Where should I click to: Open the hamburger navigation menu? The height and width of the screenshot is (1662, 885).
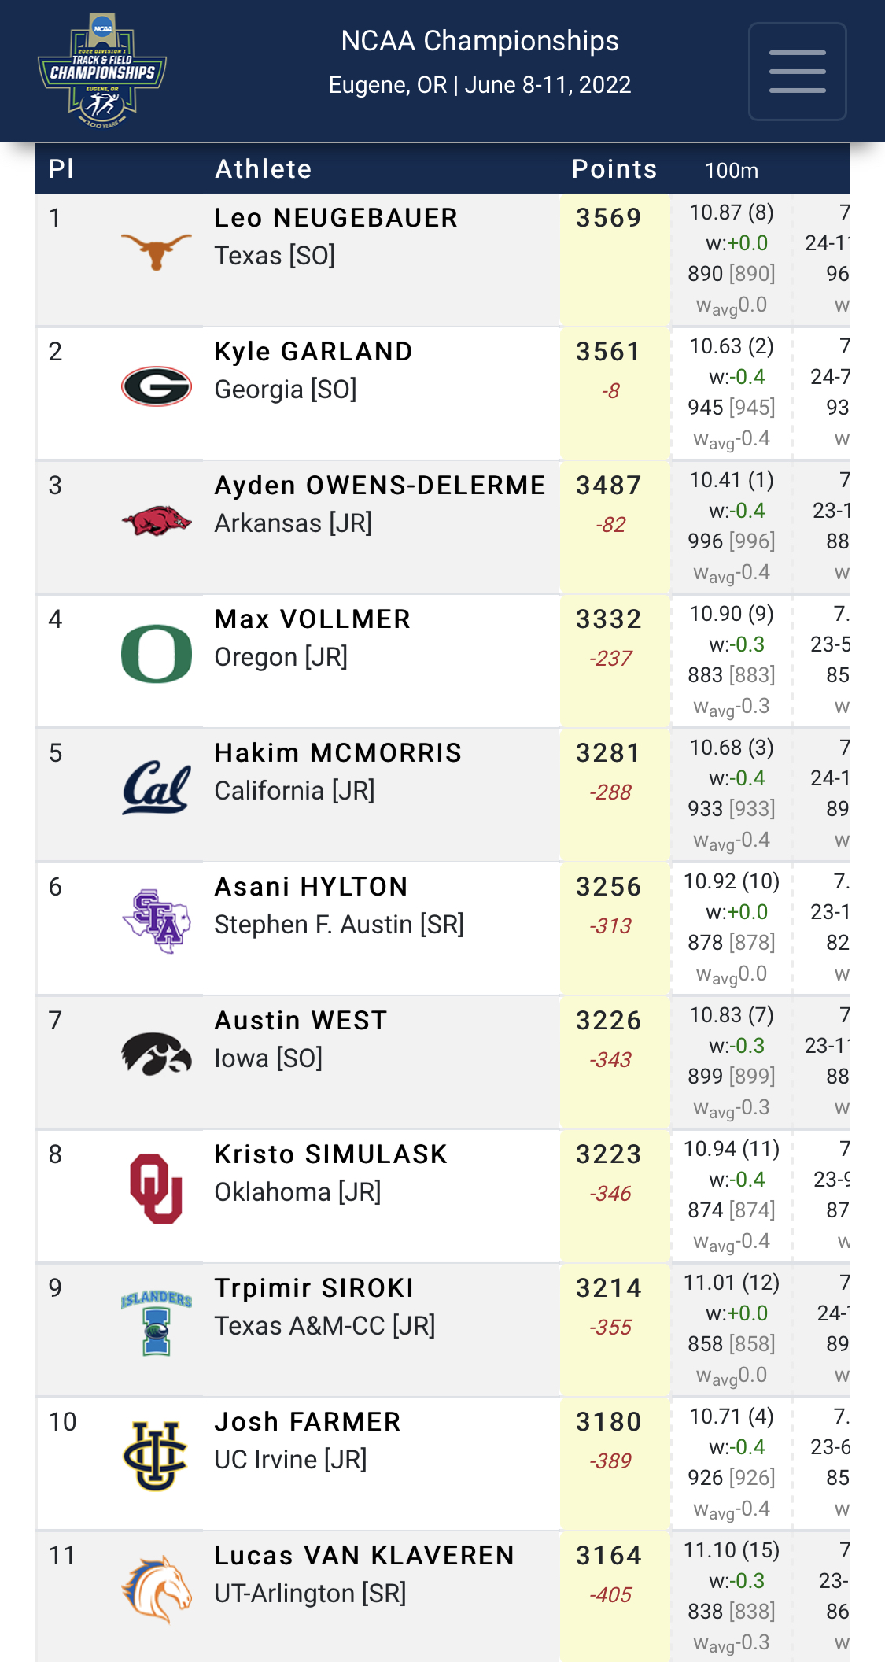point(797,72)
